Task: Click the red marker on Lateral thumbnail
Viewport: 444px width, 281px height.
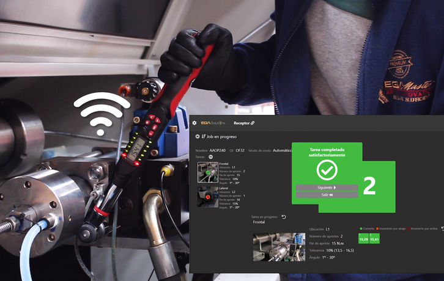Action: coord(209,196)
